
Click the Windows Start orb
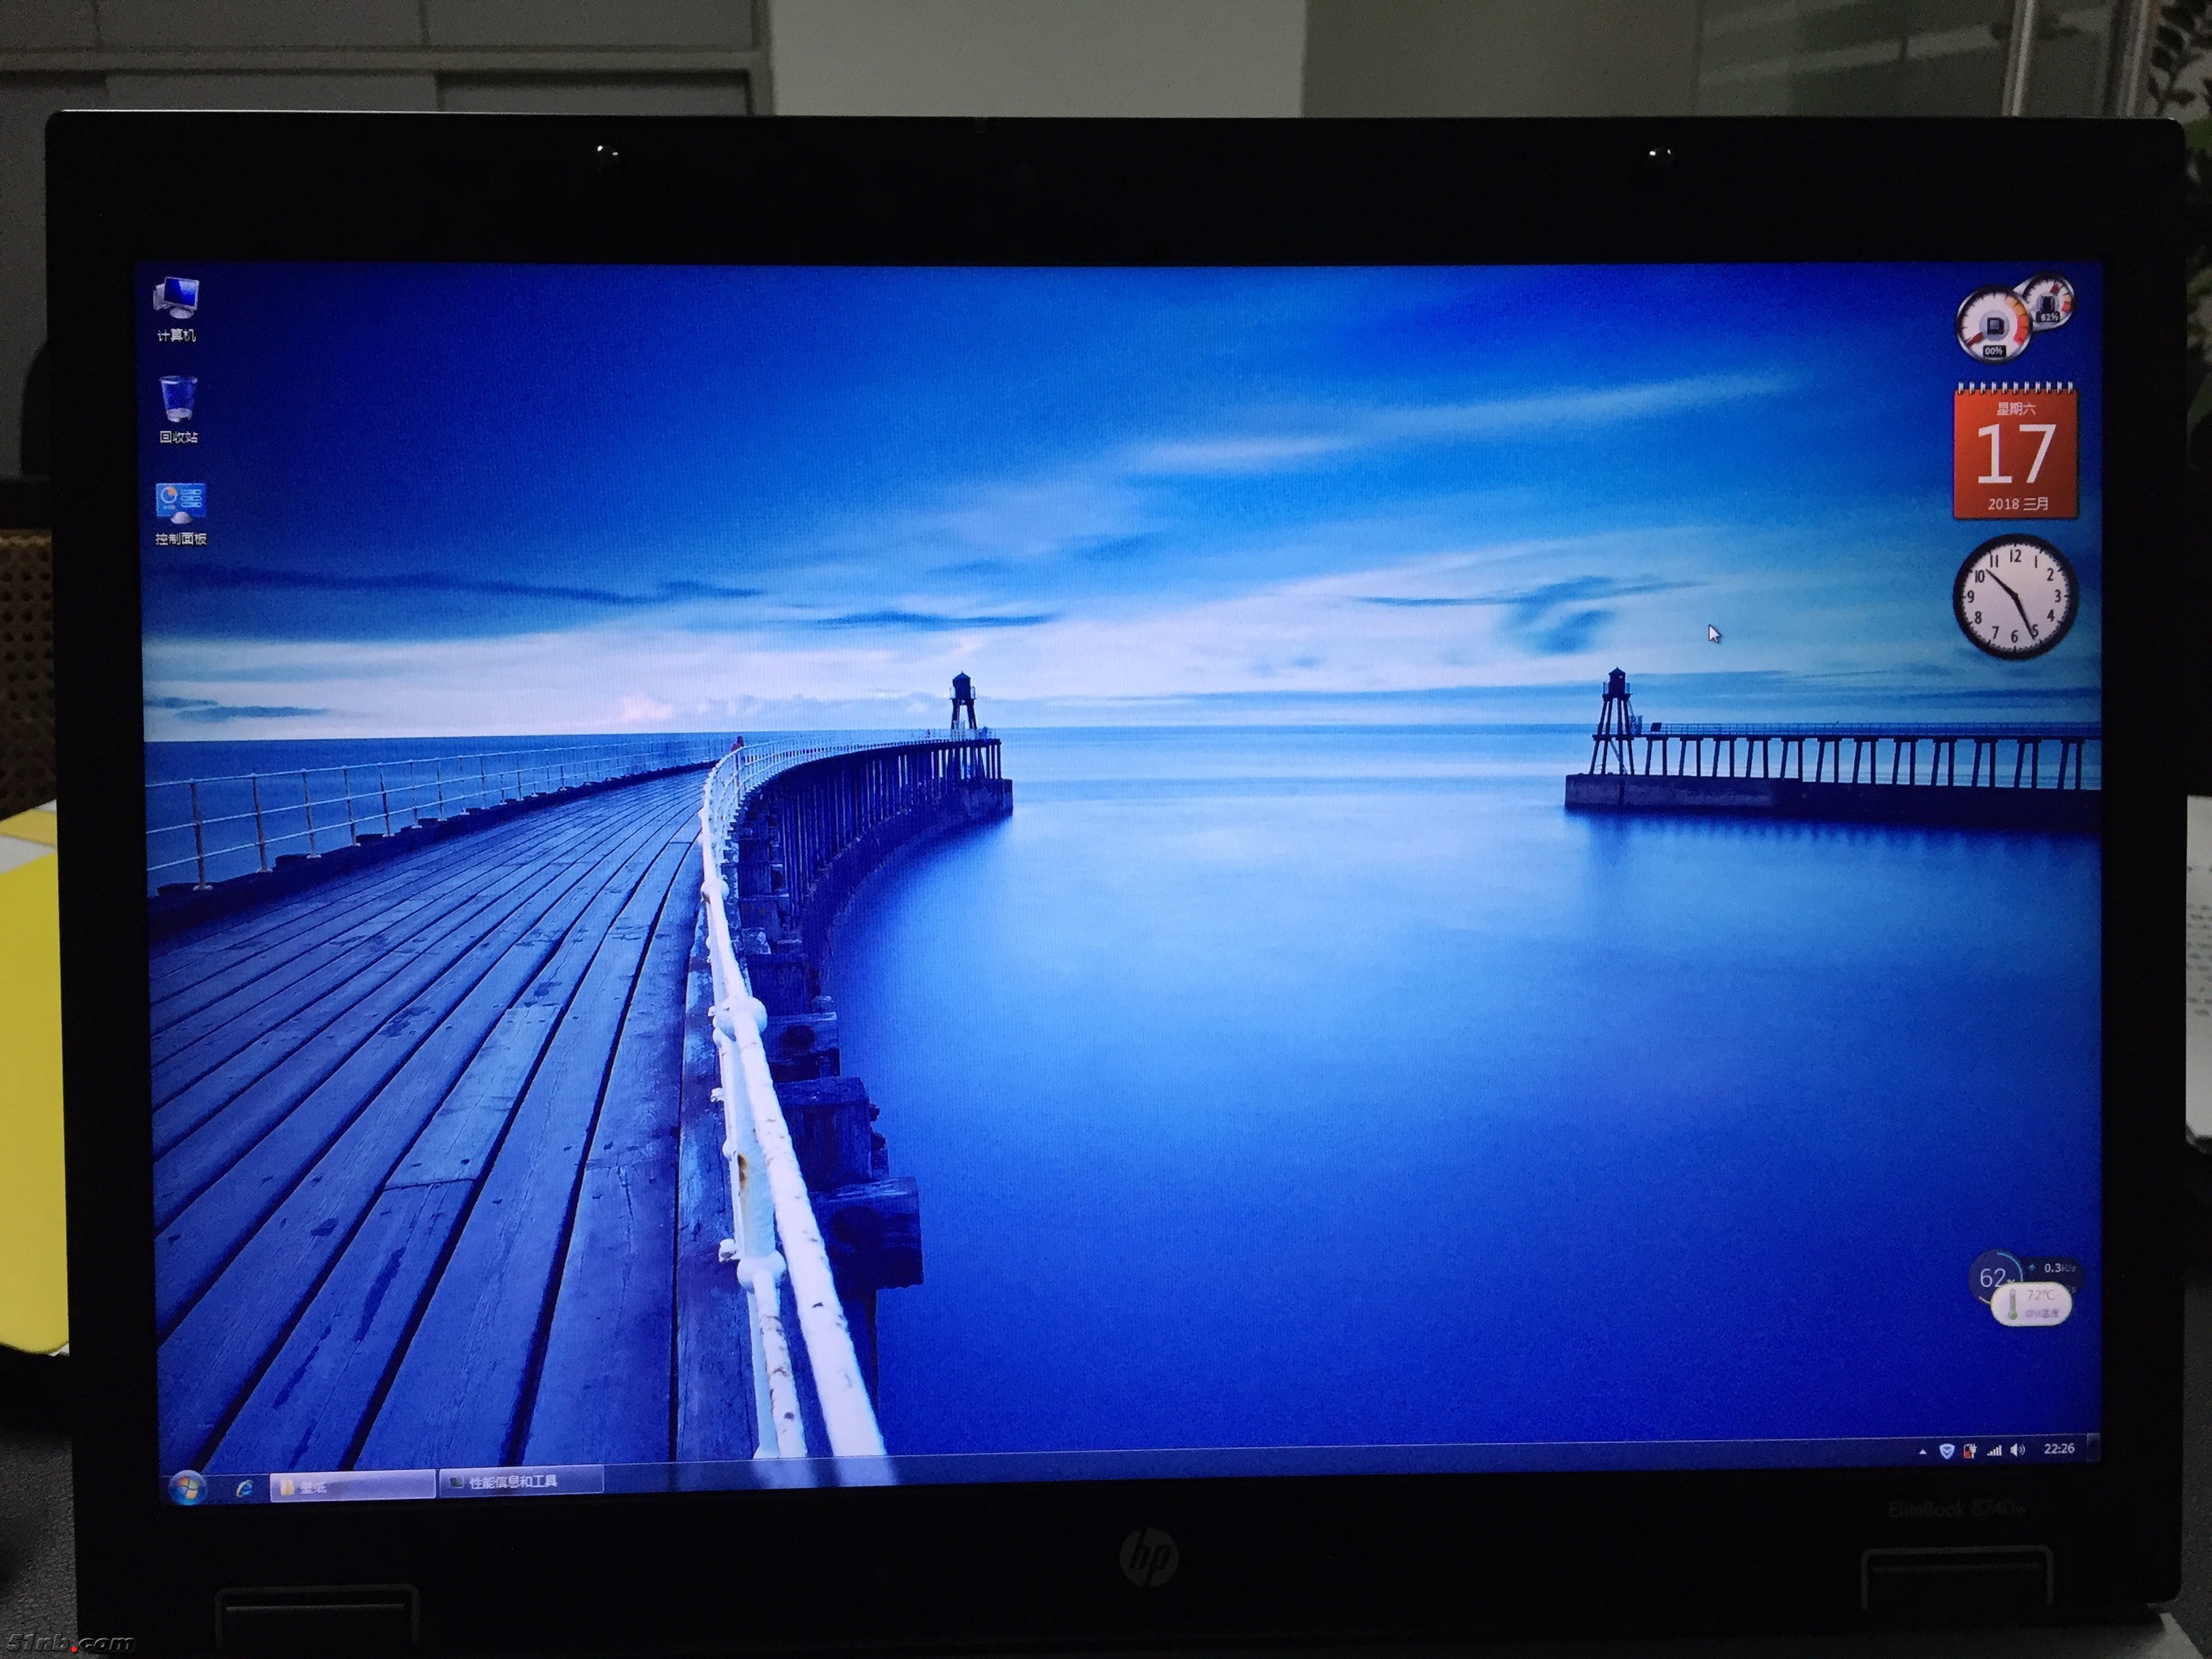coord(186,1488)
